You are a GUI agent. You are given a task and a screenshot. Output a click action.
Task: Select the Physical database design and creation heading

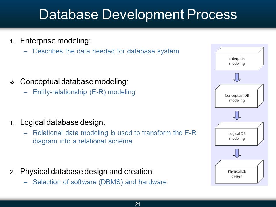(87, 172)
